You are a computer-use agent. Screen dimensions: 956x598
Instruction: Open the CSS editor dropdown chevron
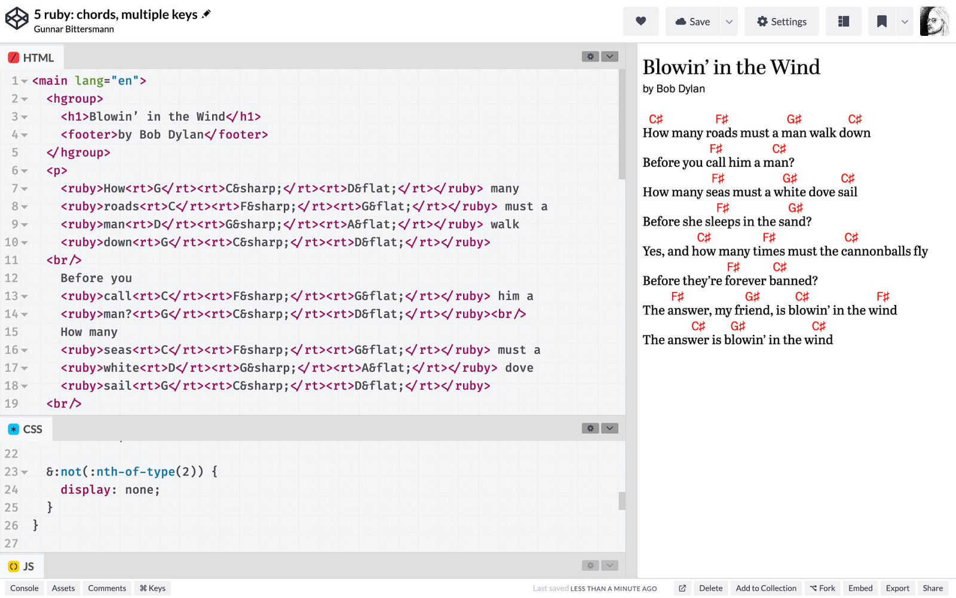coord(609,428)
